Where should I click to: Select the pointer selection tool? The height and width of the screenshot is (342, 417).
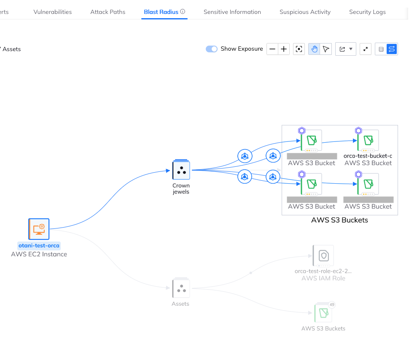coord(326,49)
